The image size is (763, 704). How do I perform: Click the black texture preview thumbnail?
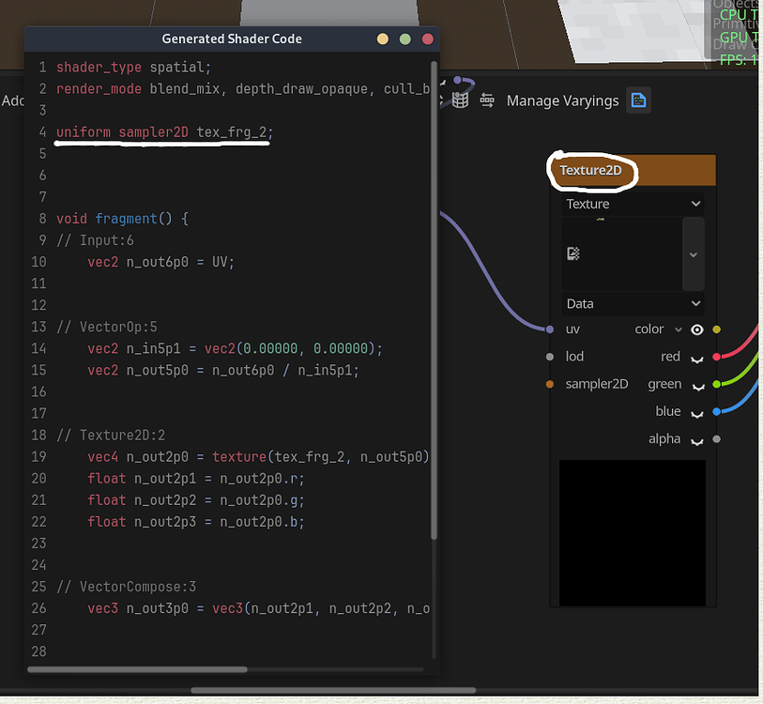[x=632, y=533]
